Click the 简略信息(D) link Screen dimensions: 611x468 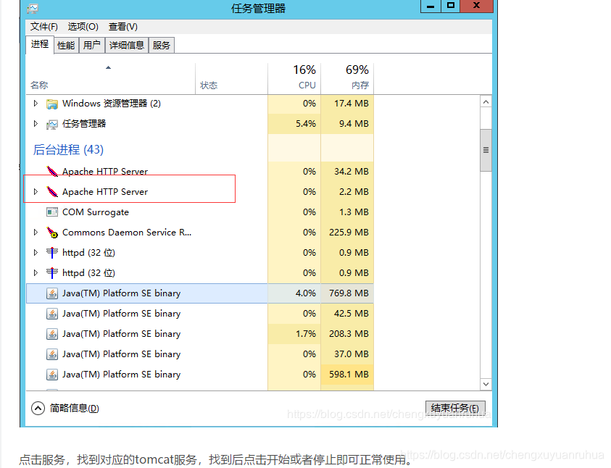click(74, 409)
